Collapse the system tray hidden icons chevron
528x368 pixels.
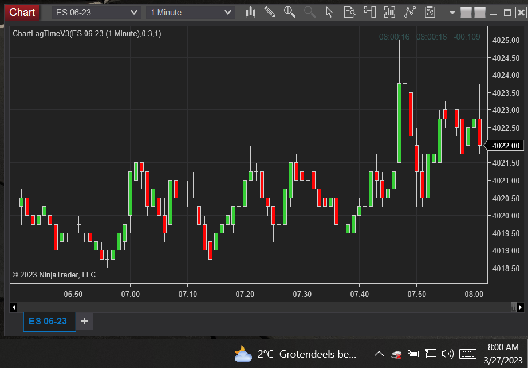(379, 354)
